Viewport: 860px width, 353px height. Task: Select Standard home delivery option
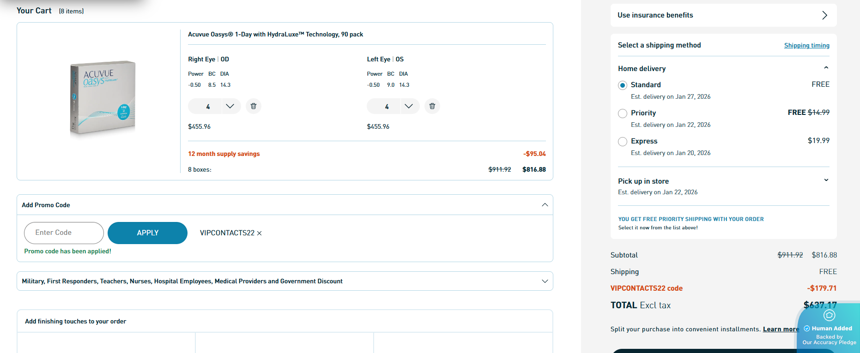point(623,85)
